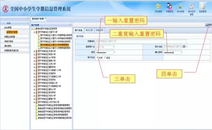The image size is (212, 130).
Task: Click school icon of 城北区建北小学
Action: coord(36,89)
